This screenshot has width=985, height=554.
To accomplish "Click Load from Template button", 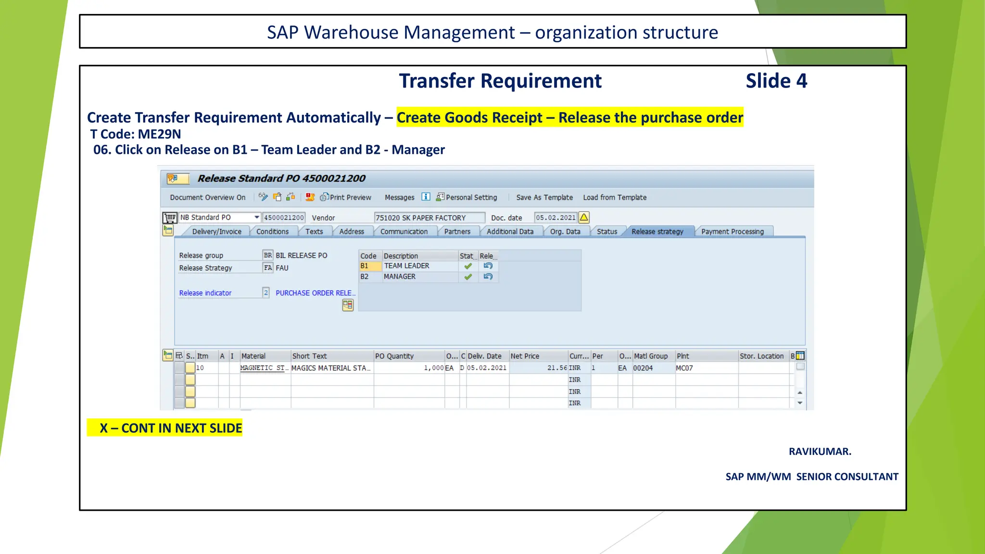I will point(615,197).
